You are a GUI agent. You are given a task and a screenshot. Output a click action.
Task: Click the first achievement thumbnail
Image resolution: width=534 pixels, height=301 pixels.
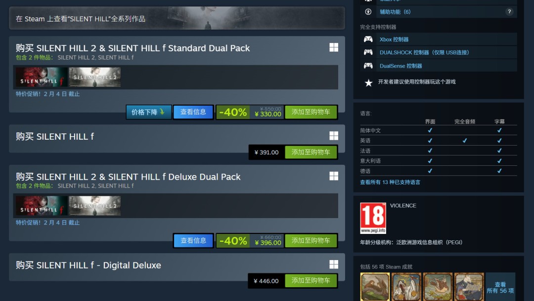(375, 286)
